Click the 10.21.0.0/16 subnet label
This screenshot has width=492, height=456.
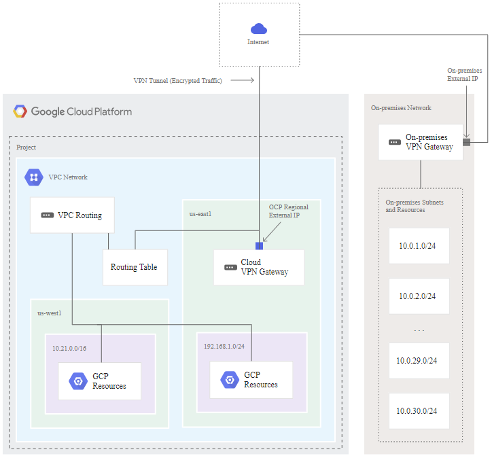point(69,348)
